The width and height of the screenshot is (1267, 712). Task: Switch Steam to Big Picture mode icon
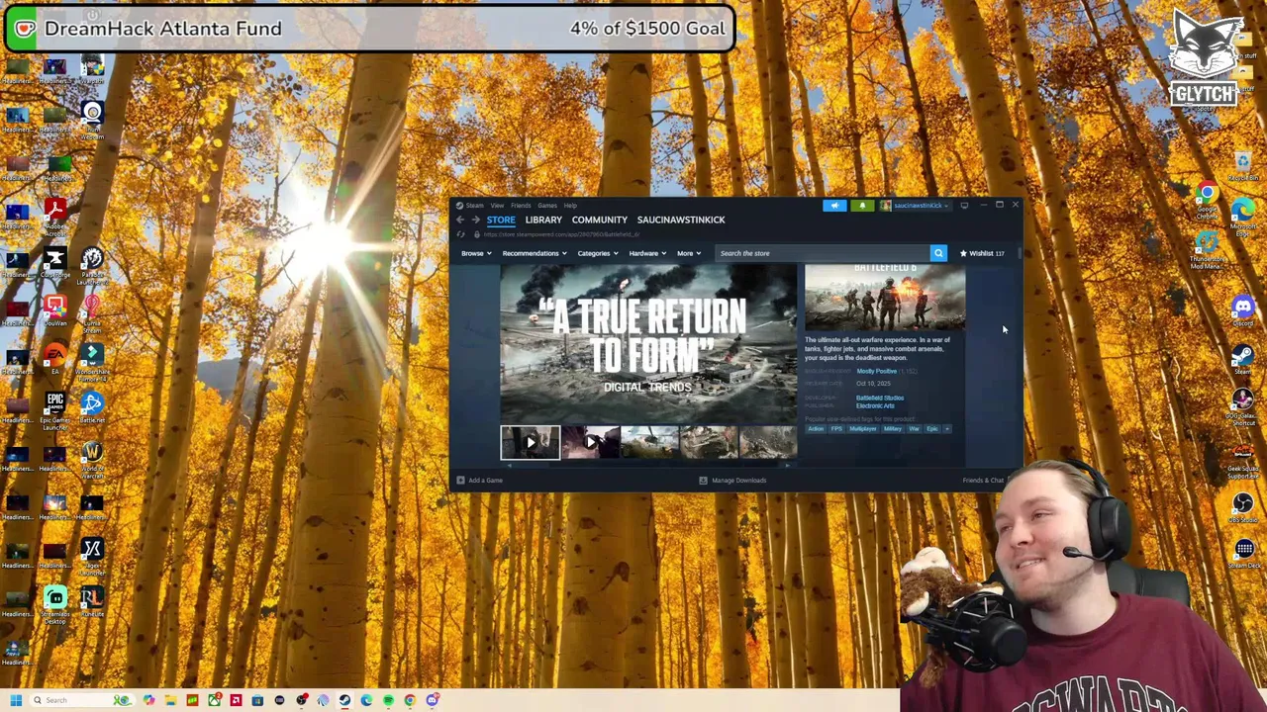click(x=964, y=206)
